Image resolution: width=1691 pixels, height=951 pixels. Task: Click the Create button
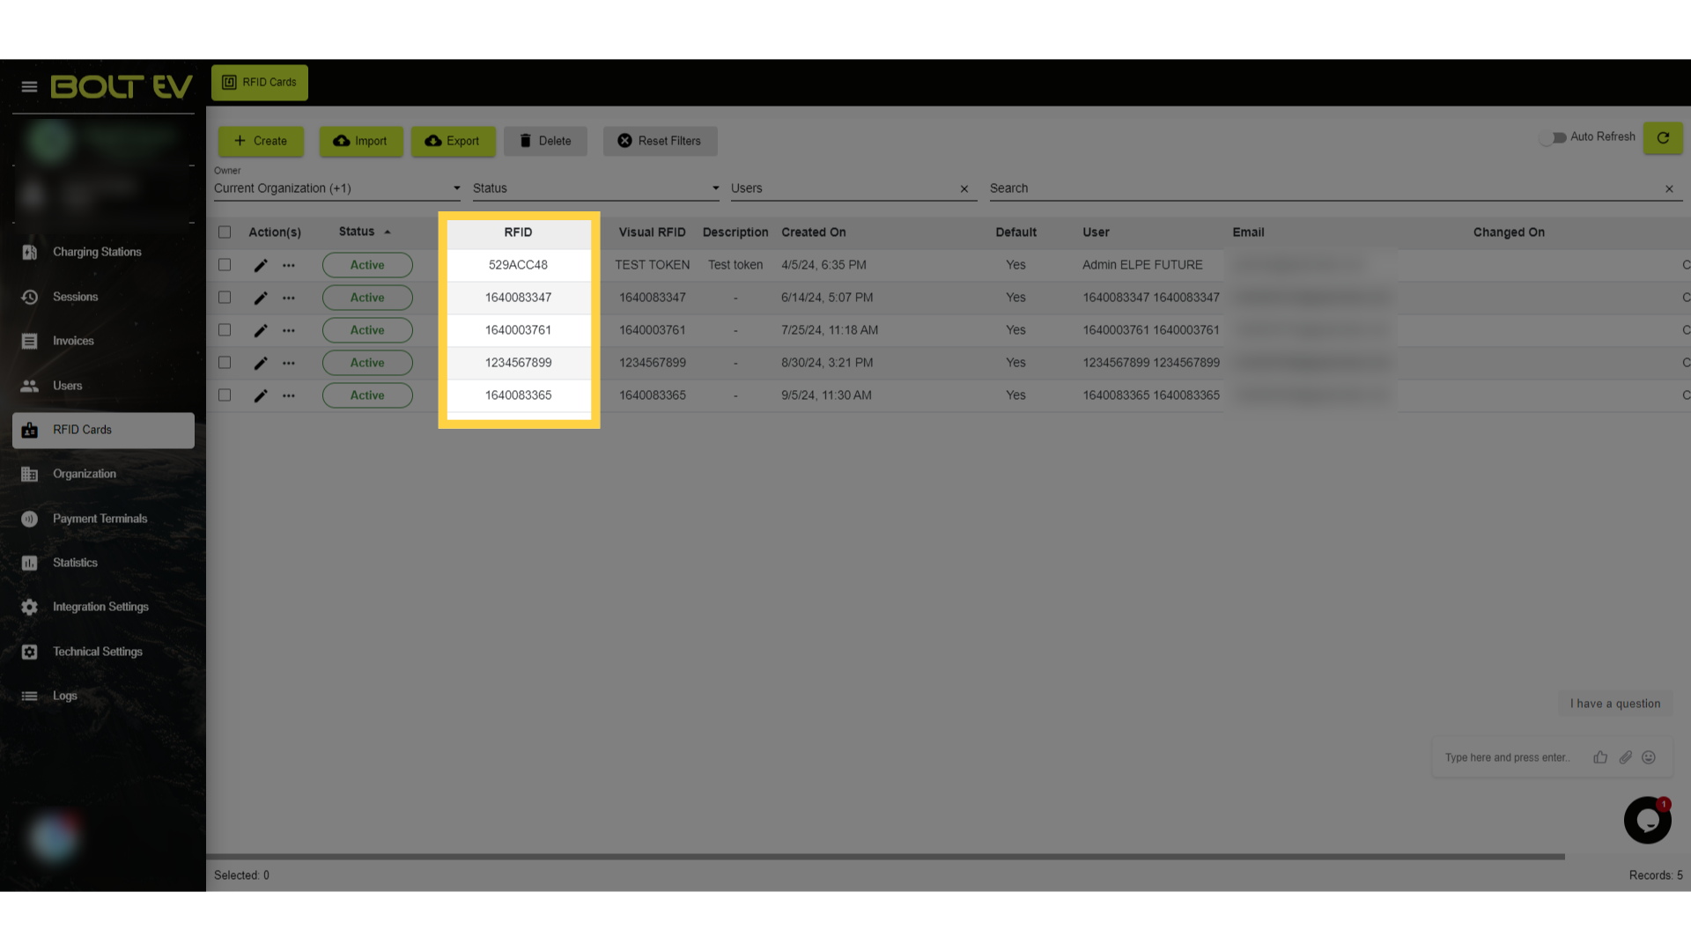[261, 141]
